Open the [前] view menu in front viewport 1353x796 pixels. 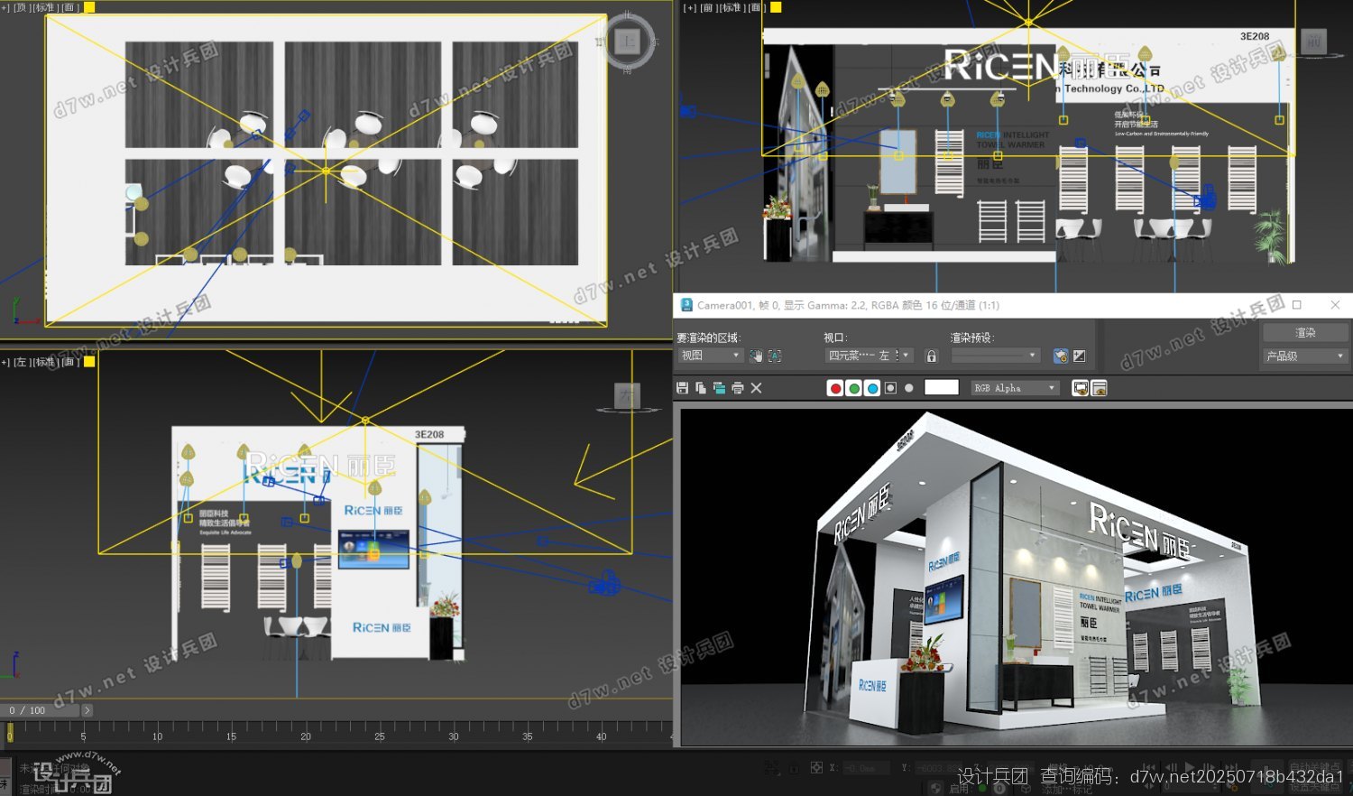(708, 7)
